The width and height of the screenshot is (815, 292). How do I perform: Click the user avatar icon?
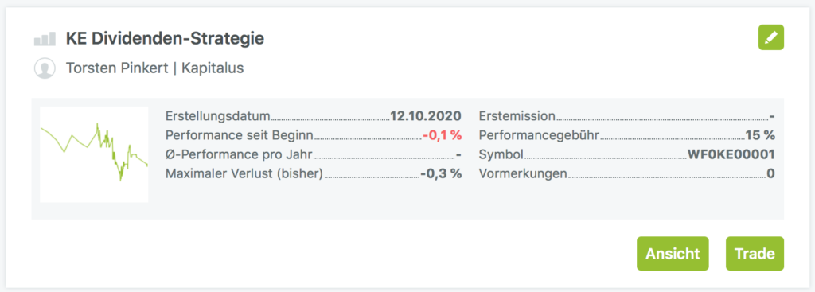click(x=45, y=68)
